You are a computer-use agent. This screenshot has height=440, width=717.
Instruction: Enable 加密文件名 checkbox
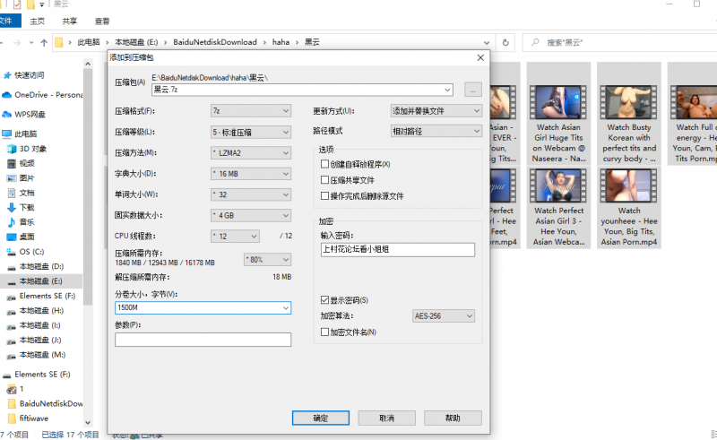[x=325, y=332]
